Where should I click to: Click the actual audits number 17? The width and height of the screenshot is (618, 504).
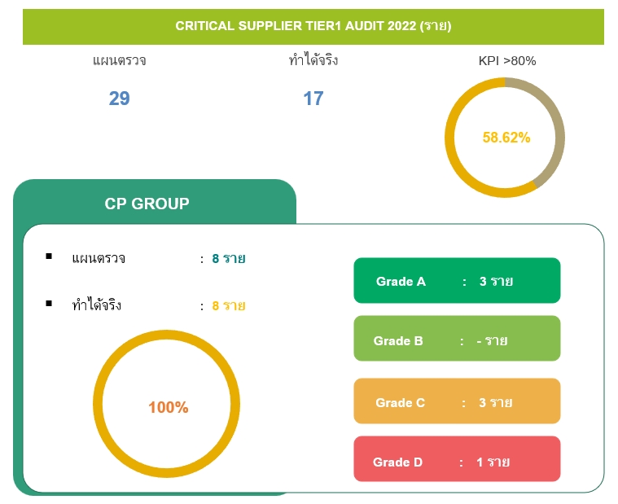point(313,99)
